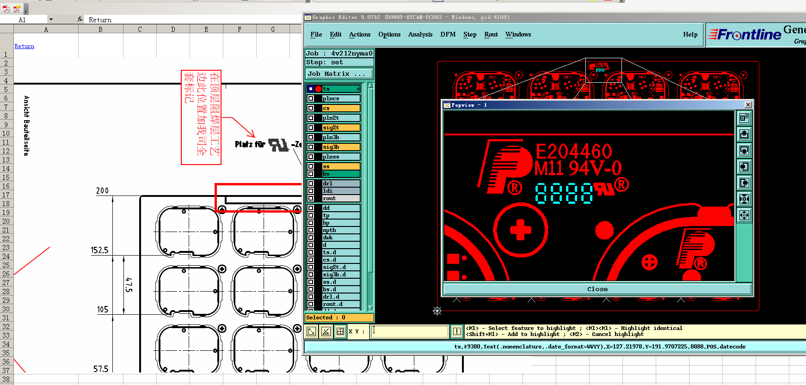Click the Popview pan up arrow icon
This screenshot has width=806, height=385.
pos(744,134)
